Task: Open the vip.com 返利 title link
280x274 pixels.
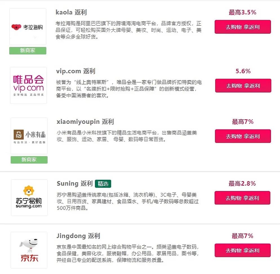Action: click(x=75, y=71)
